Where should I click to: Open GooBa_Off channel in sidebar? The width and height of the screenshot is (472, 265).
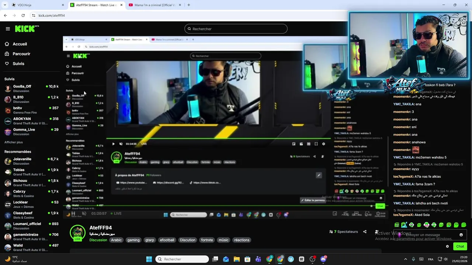coord(31,88)
